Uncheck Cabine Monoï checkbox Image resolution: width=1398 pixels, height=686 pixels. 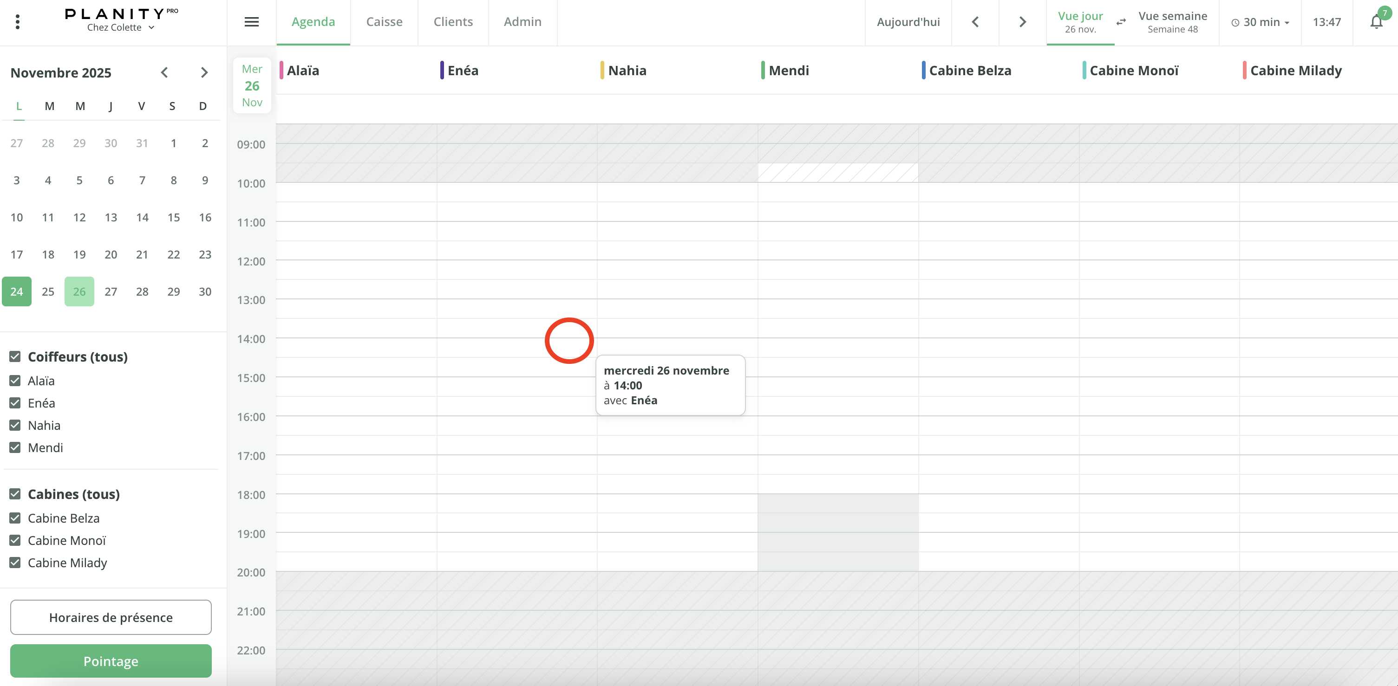coord(15,541)
